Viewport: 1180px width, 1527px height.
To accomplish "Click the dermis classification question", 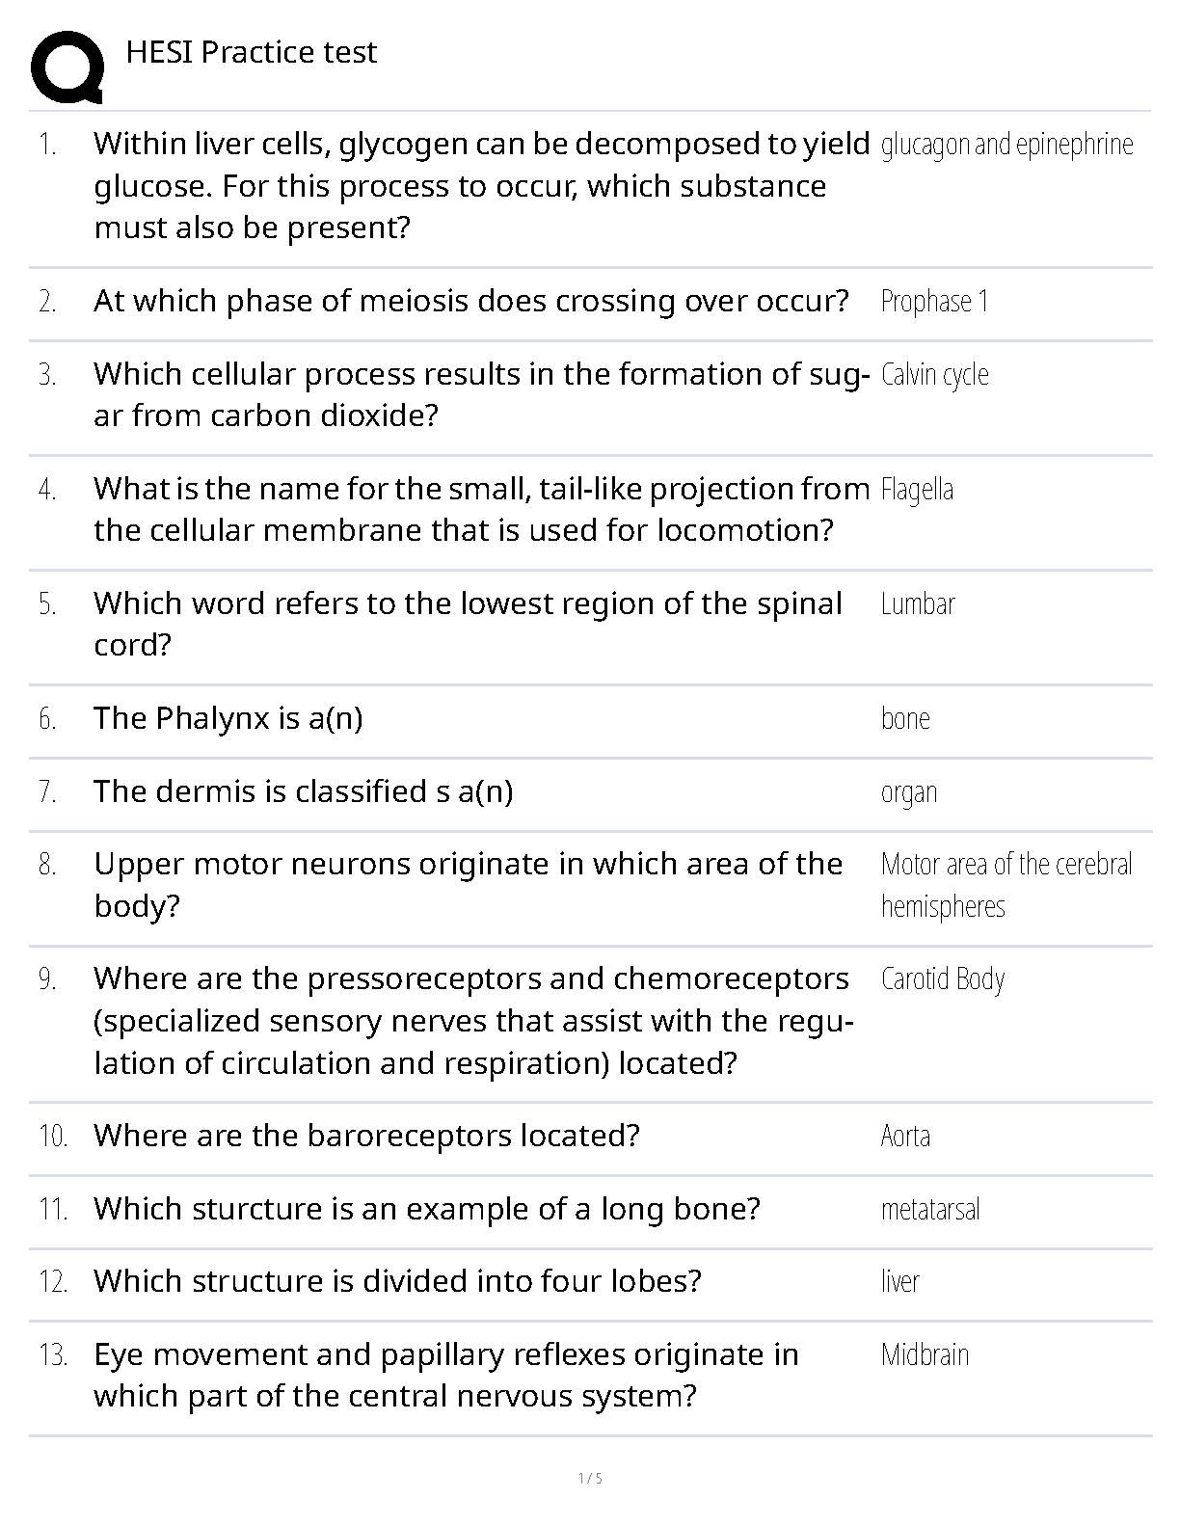I will (x=303, y=791).
